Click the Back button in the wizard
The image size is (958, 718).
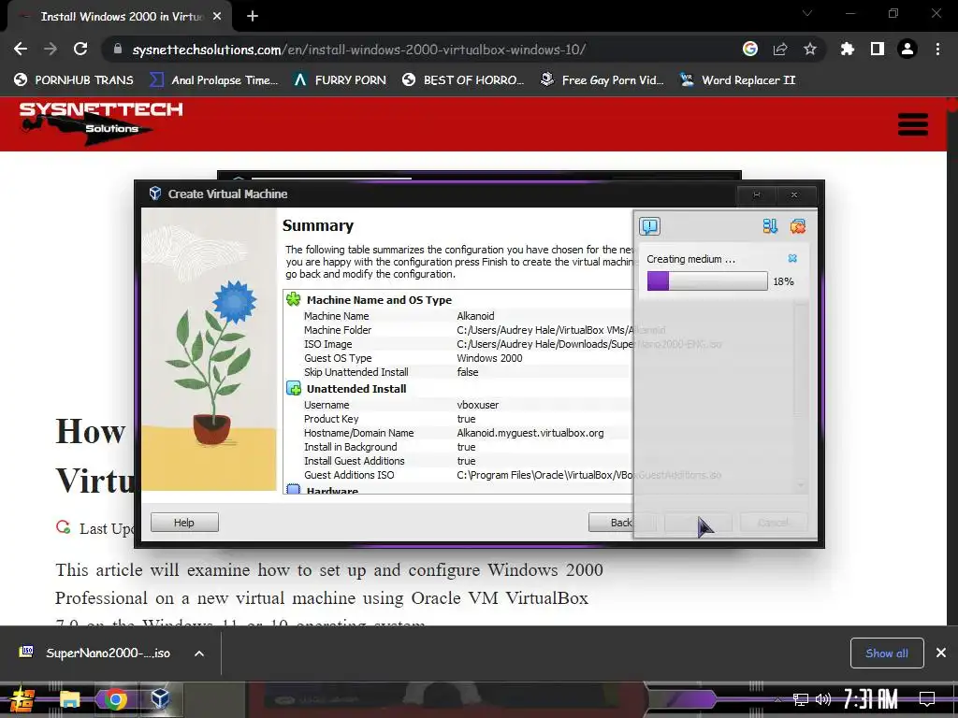coord(621,523)
